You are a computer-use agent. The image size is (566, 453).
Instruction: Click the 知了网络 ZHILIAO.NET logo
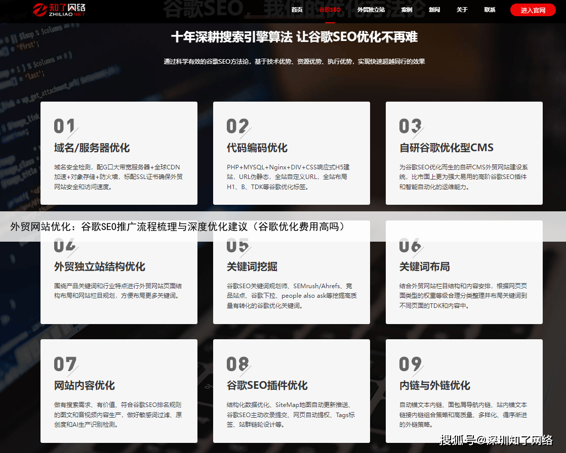tap(60, 10)
